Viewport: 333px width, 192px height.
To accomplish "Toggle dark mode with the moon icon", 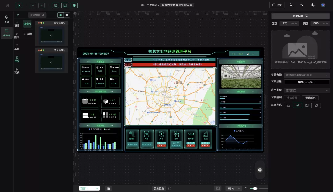I will (x=313, y=5).
